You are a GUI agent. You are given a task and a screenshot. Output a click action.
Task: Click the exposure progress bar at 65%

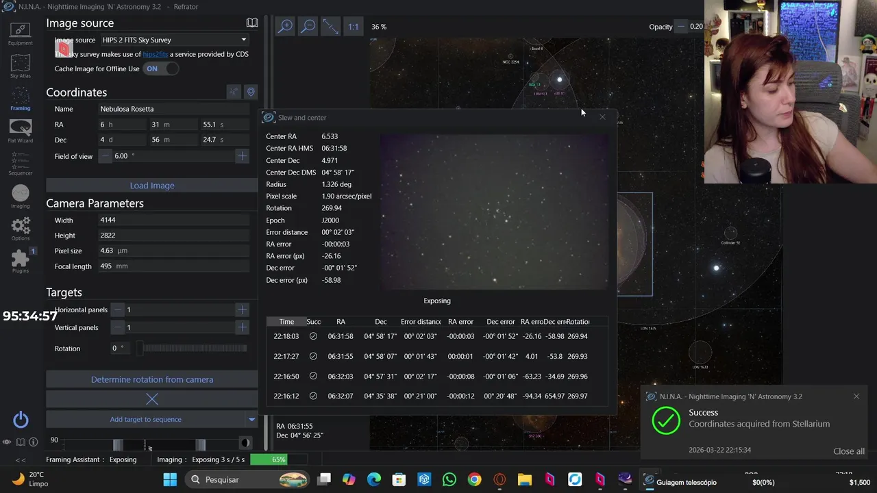pyautogui.click(x=279, y=459)
